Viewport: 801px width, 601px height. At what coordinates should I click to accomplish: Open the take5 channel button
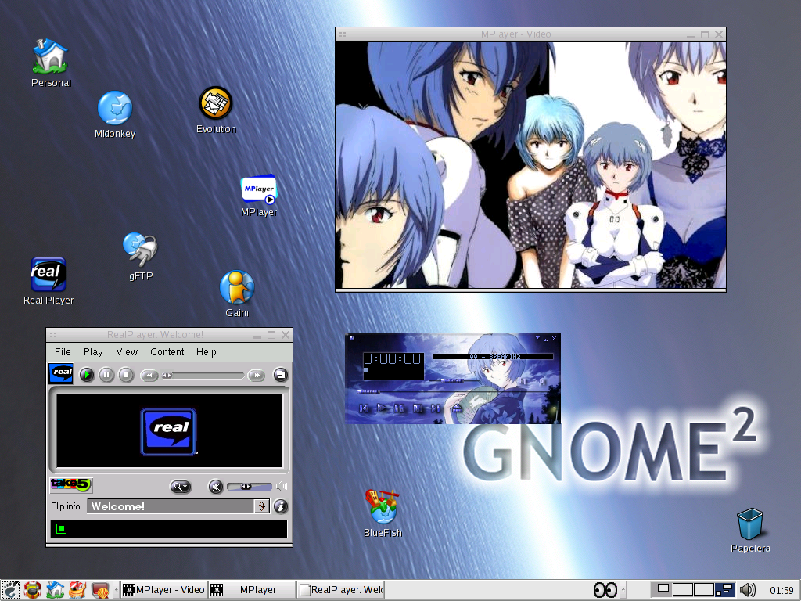click(x=70, y=484)
